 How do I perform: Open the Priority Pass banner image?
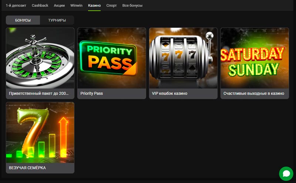[x=112, y=58]
